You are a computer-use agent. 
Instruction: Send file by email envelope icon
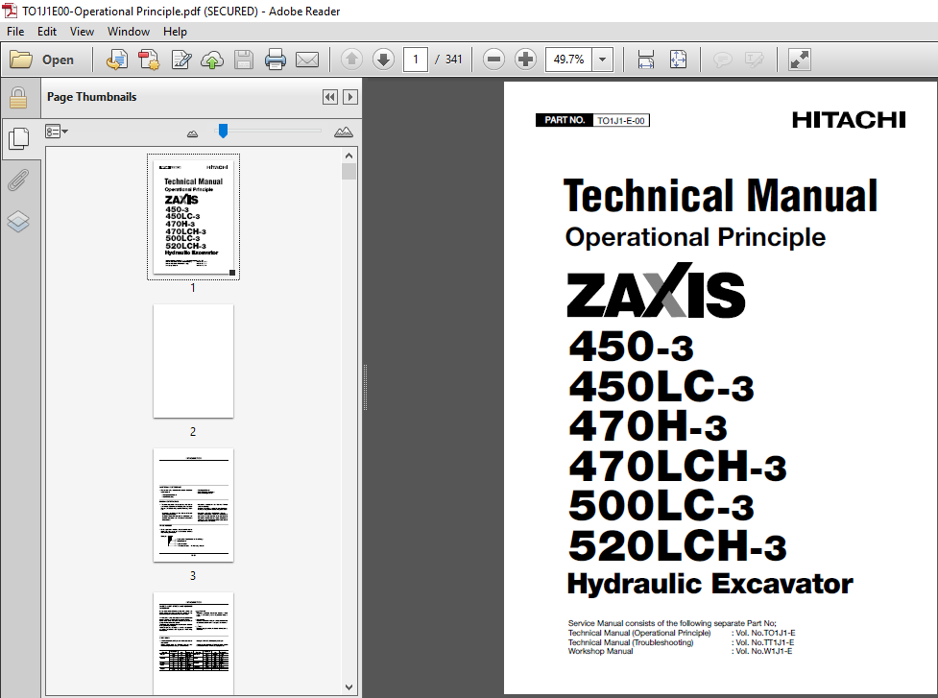[x=307, y=60]
